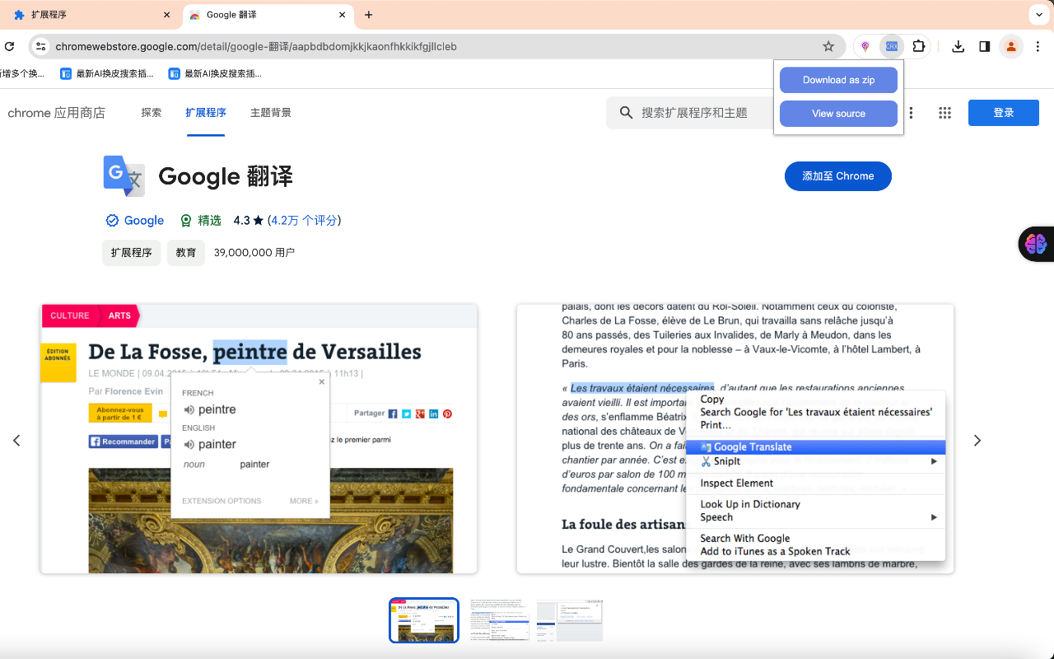Click the chrome 应用商店 home logo
Image resolution: width=1054 pixels, height=659 pixels.
tap(57, 113)
